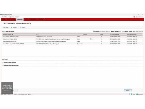Viewport: 145px width, 109px height.
Task: Click the Motor Saatleri value
Action: 121,32
